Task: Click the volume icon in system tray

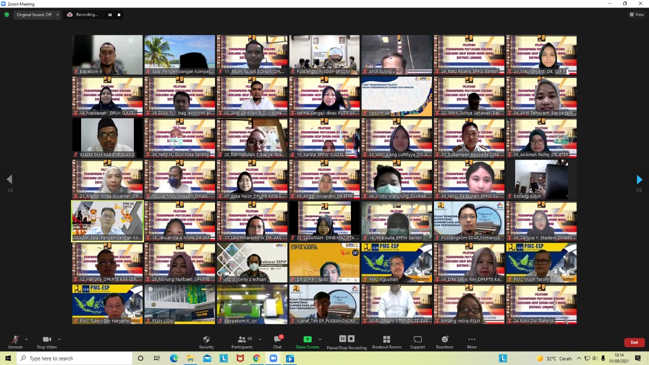Action: click(x=595, y=358)
